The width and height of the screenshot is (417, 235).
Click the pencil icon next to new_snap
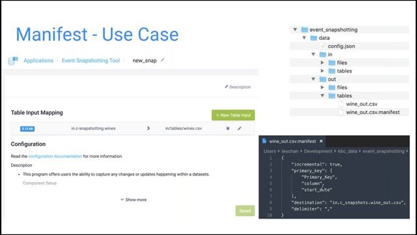(x=162, y=60)
